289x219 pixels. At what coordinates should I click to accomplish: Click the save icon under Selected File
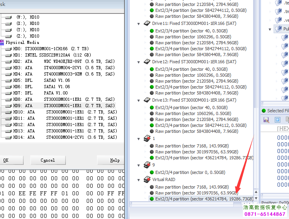(266, 119)
